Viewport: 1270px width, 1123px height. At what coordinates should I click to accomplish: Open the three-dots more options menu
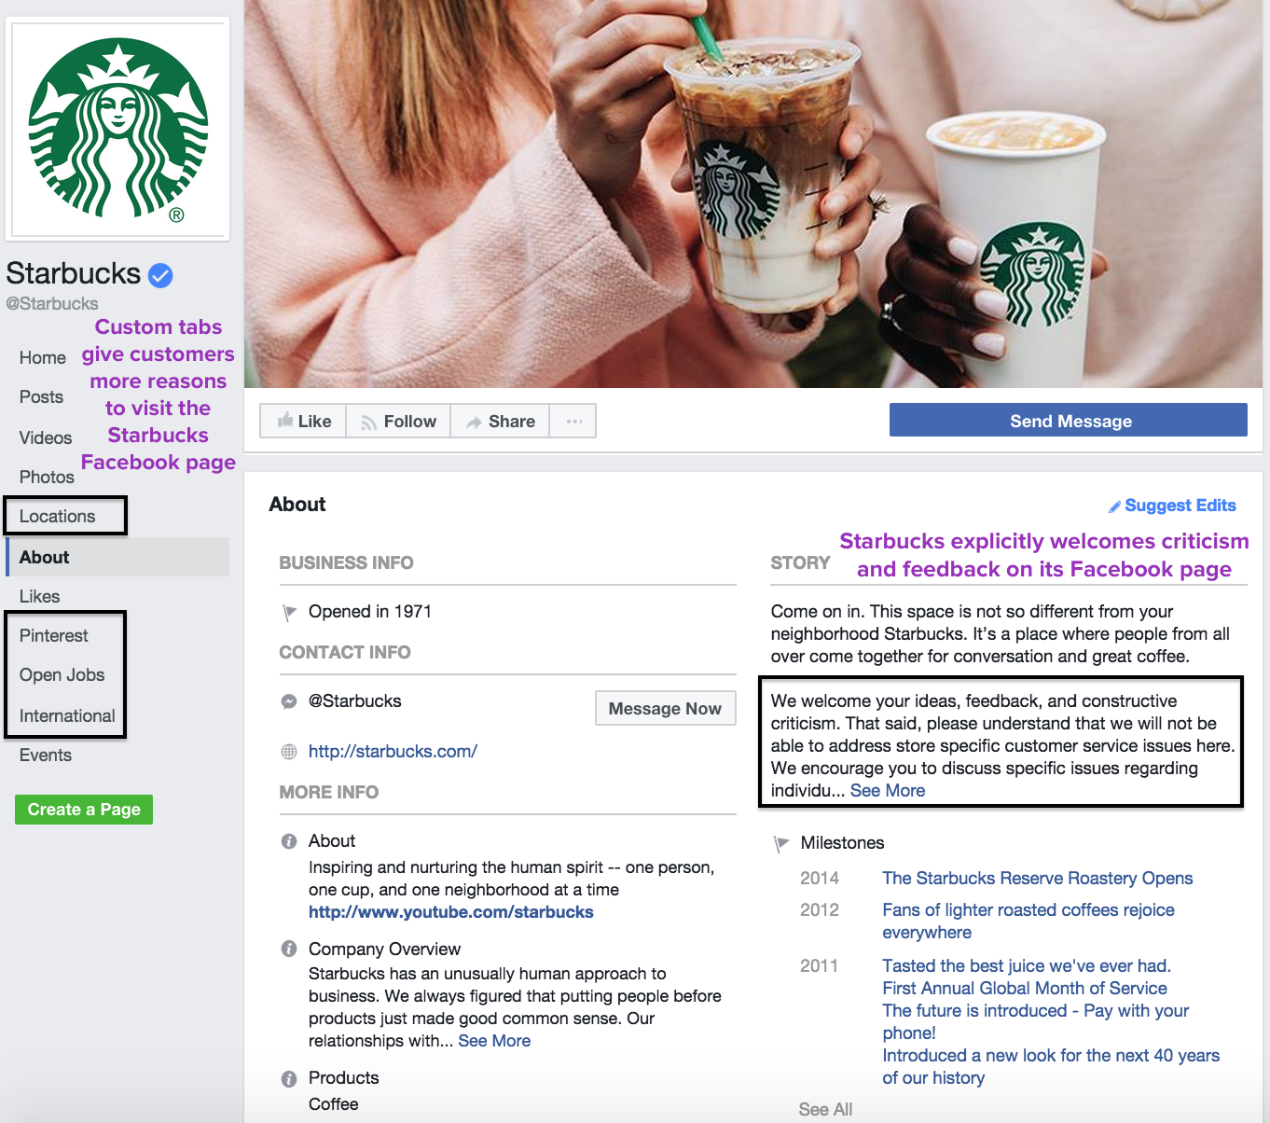573,422
